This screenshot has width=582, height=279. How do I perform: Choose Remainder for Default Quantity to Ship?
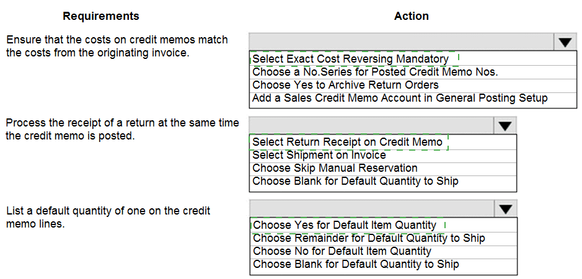coord(369,238)
